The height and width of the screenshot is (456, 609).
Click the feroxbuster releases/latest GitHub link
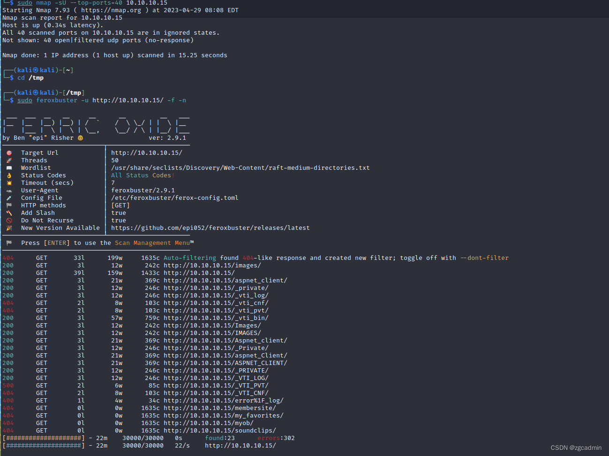click(211, 228)
